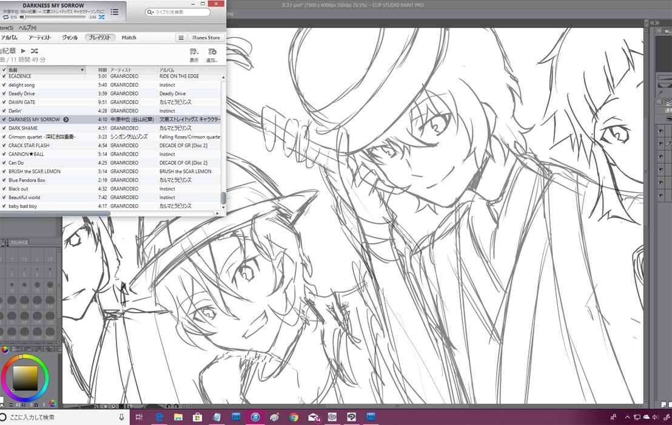The image size is (672, 425).
Task: Open the iTunes Up Next list icon
Action: click(115, 12)
